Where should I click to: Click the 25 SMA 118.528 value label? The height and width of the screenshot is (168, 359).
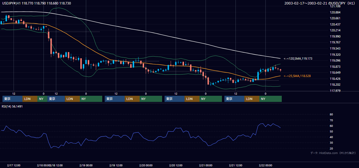tap(297, 76)
